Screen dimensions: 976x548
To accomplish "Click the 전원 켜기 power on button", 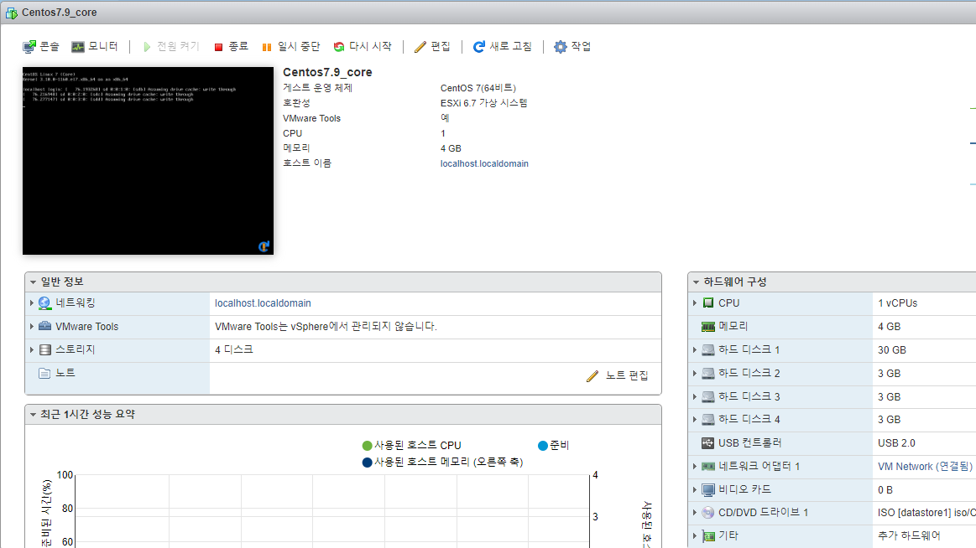I will [x=171, y=47].
